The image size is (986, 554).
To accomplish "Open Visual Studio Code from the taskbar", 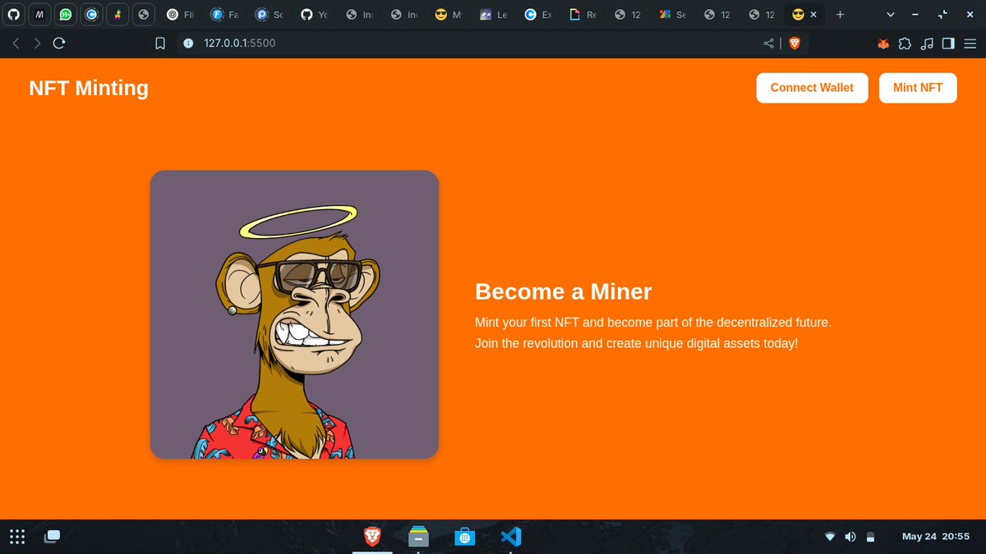I will click(510, 537).
